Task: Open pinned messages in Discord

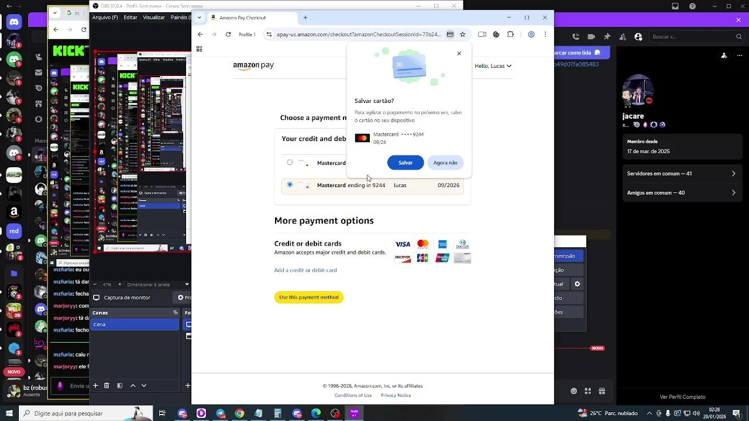Action: click(607, 37)
